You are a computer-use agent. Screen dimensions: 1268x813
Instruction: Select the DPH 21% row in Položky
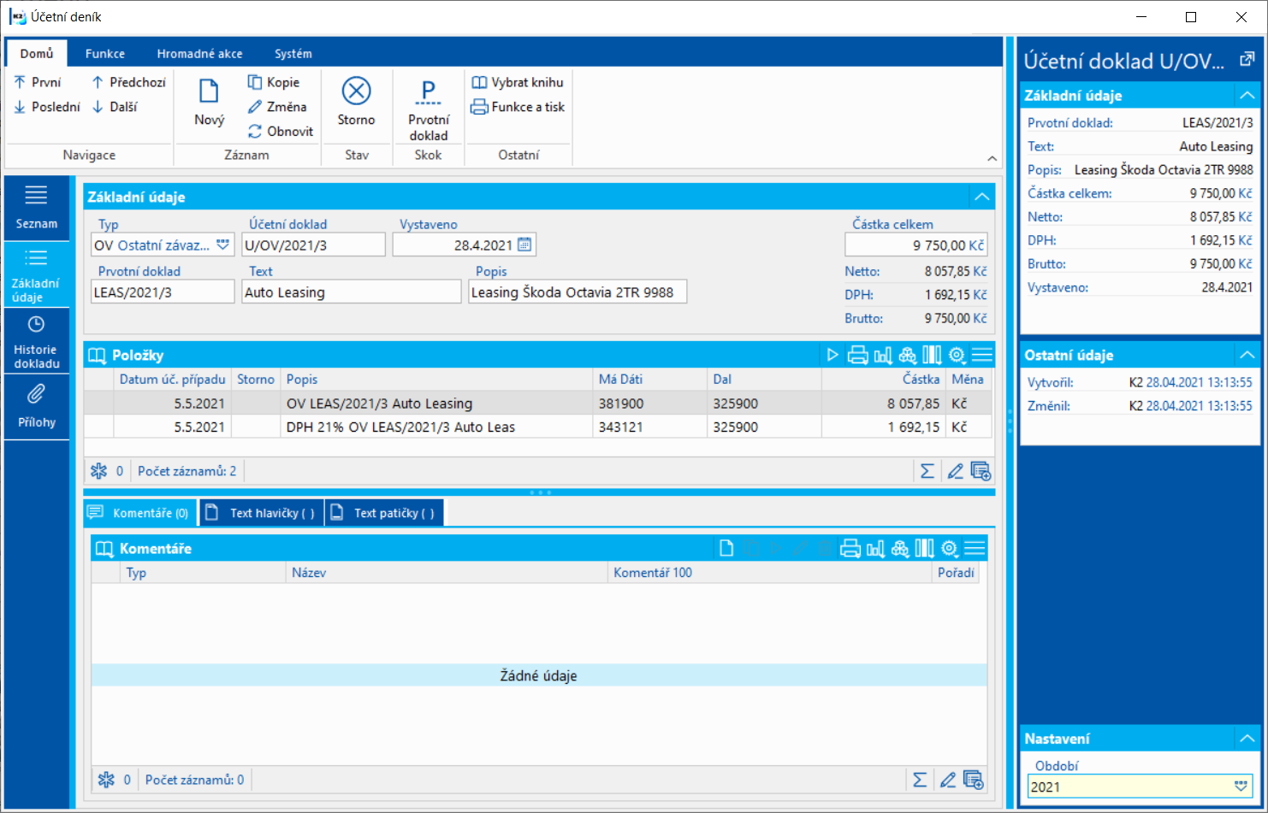(400, 427)
